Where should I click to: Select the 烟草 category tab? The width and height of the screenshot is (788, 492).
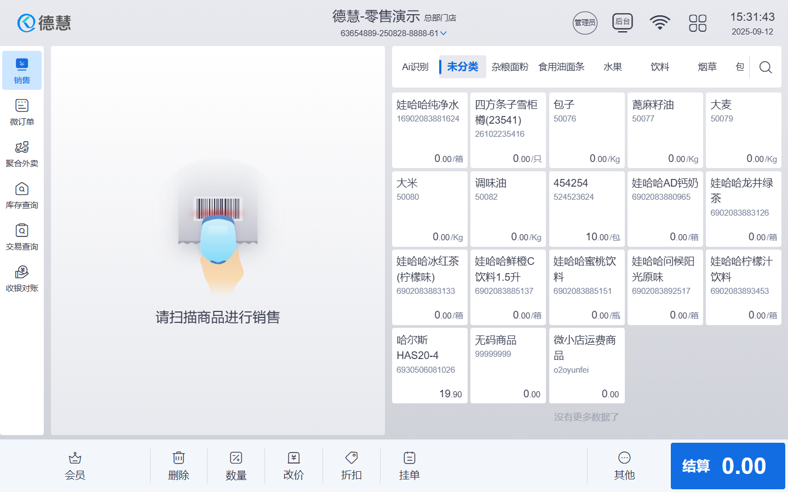pos(707,67)
